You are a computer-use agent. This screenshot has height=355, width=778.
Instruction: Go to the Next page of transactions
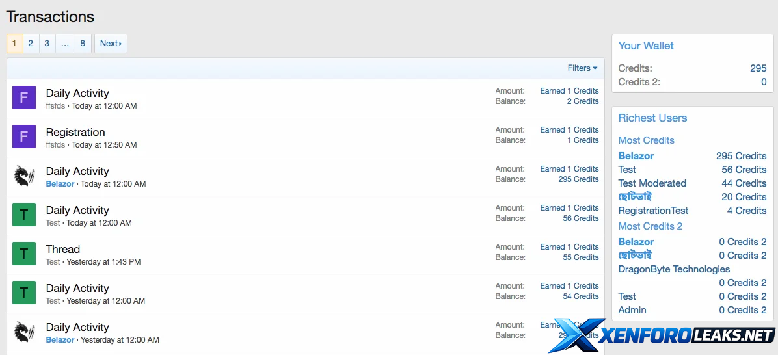111,44
